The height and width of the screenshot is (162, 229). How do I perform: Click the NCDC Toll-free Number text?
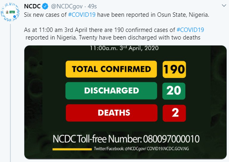coord(126,139)
